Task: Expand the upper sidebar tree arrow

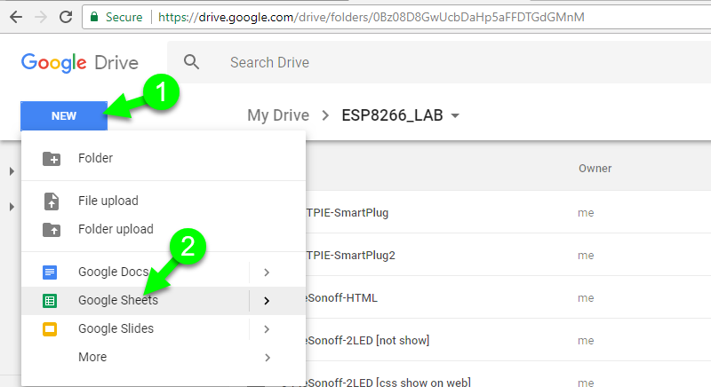Action: point(12,171)
